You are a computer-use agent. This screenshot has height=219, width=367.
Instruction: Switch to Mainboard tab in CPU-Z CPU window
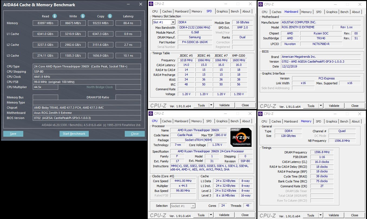click(181, 121)
